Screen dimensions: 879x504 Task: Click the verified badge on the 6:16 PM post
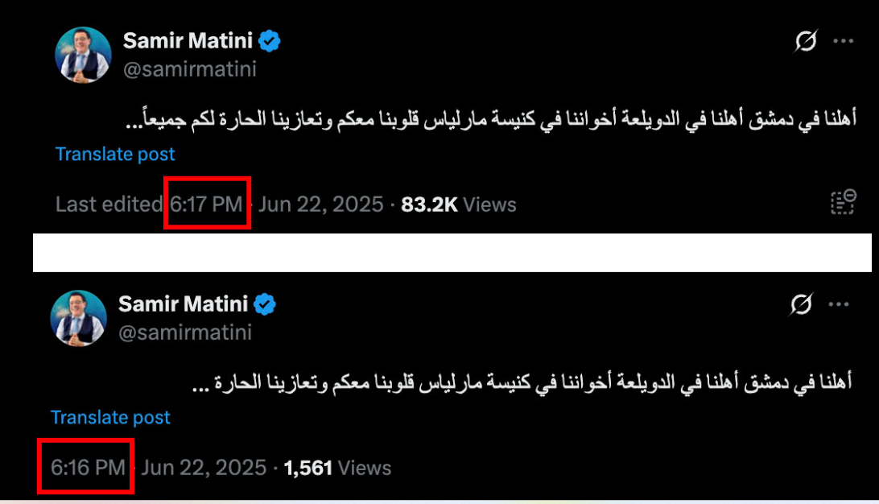pyautogui.click(x=265, y=304)
